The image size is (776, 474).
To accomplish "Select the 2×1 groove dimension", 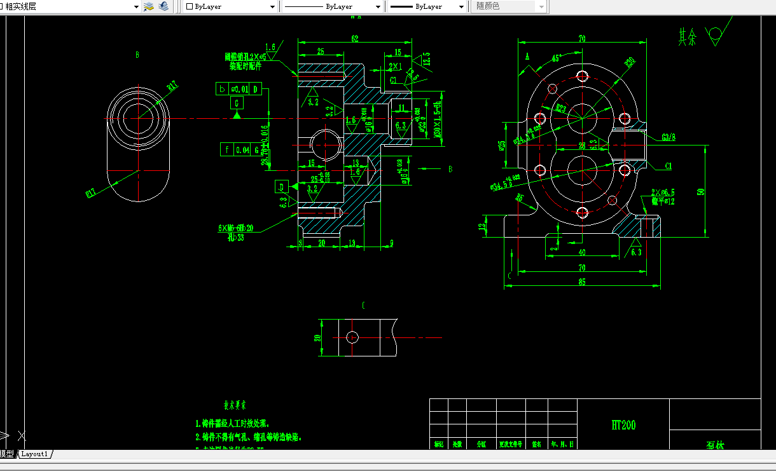I will click(x=395, y=66).
